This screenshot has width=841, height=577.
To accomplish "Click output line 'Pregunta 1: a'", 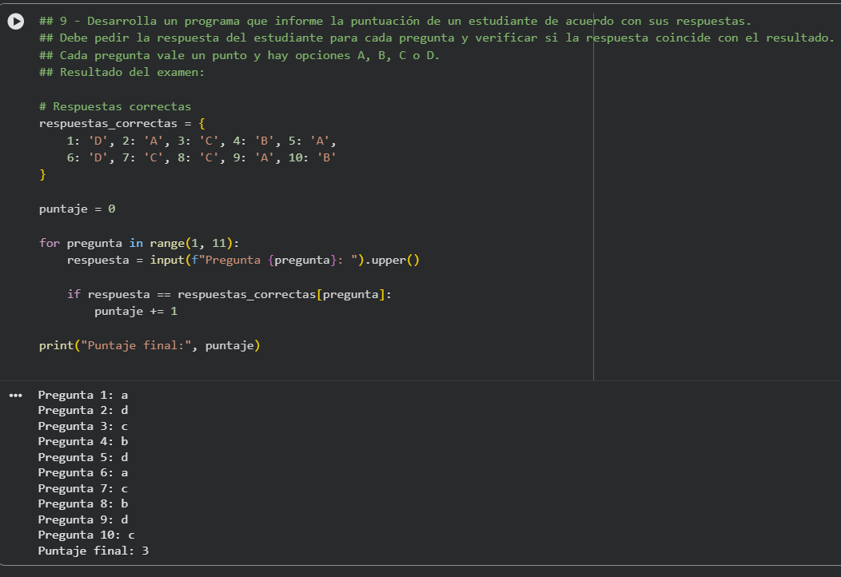I will point(83,396).
